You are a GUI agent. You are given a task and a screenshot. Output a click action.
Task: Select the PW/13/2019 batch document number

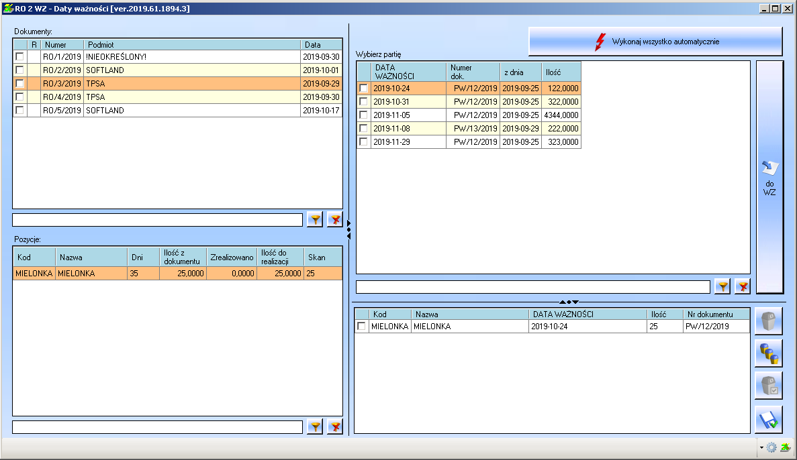[x=475, y=129]
